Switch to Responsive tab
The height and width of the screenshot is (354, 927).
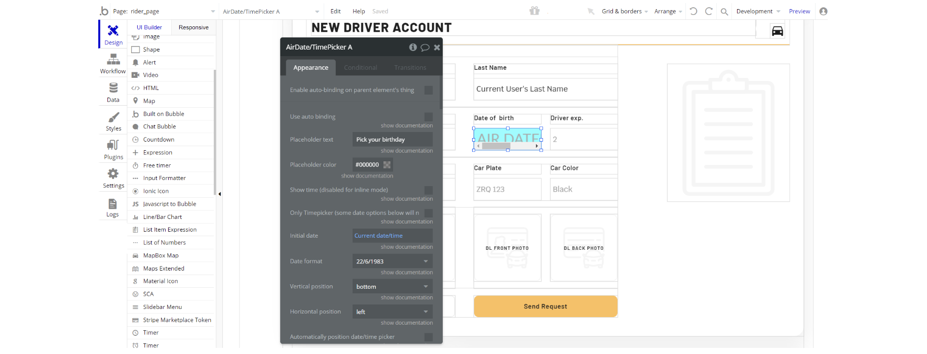(x=194, y=27)
